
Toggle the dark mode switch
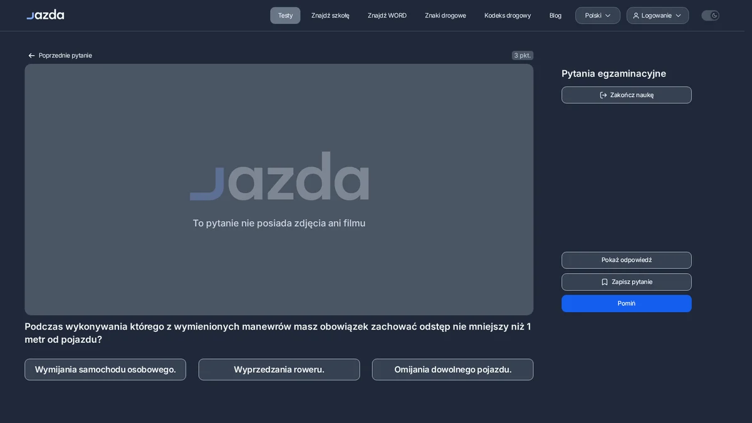(x=710, y=16)
